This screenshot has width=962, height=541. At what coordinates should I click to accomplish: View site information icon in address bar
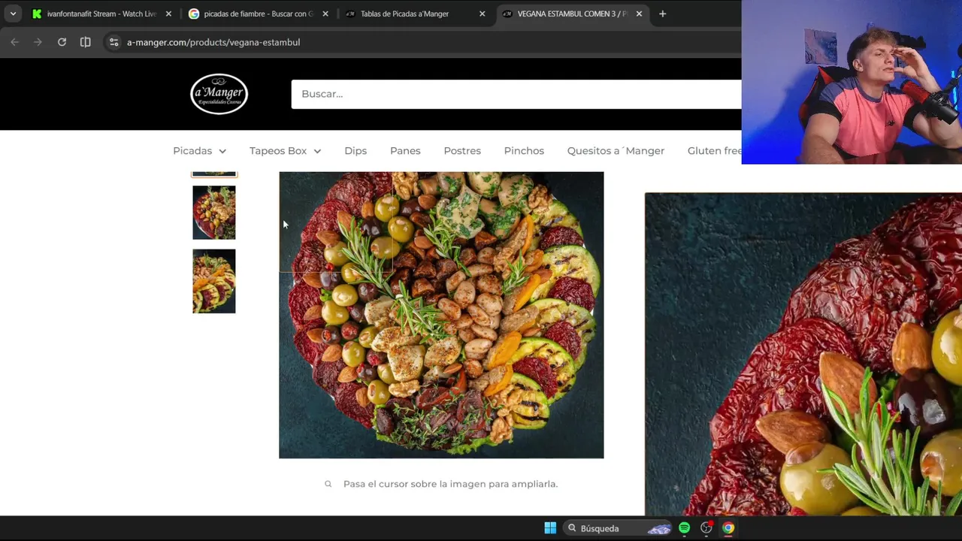113,42
